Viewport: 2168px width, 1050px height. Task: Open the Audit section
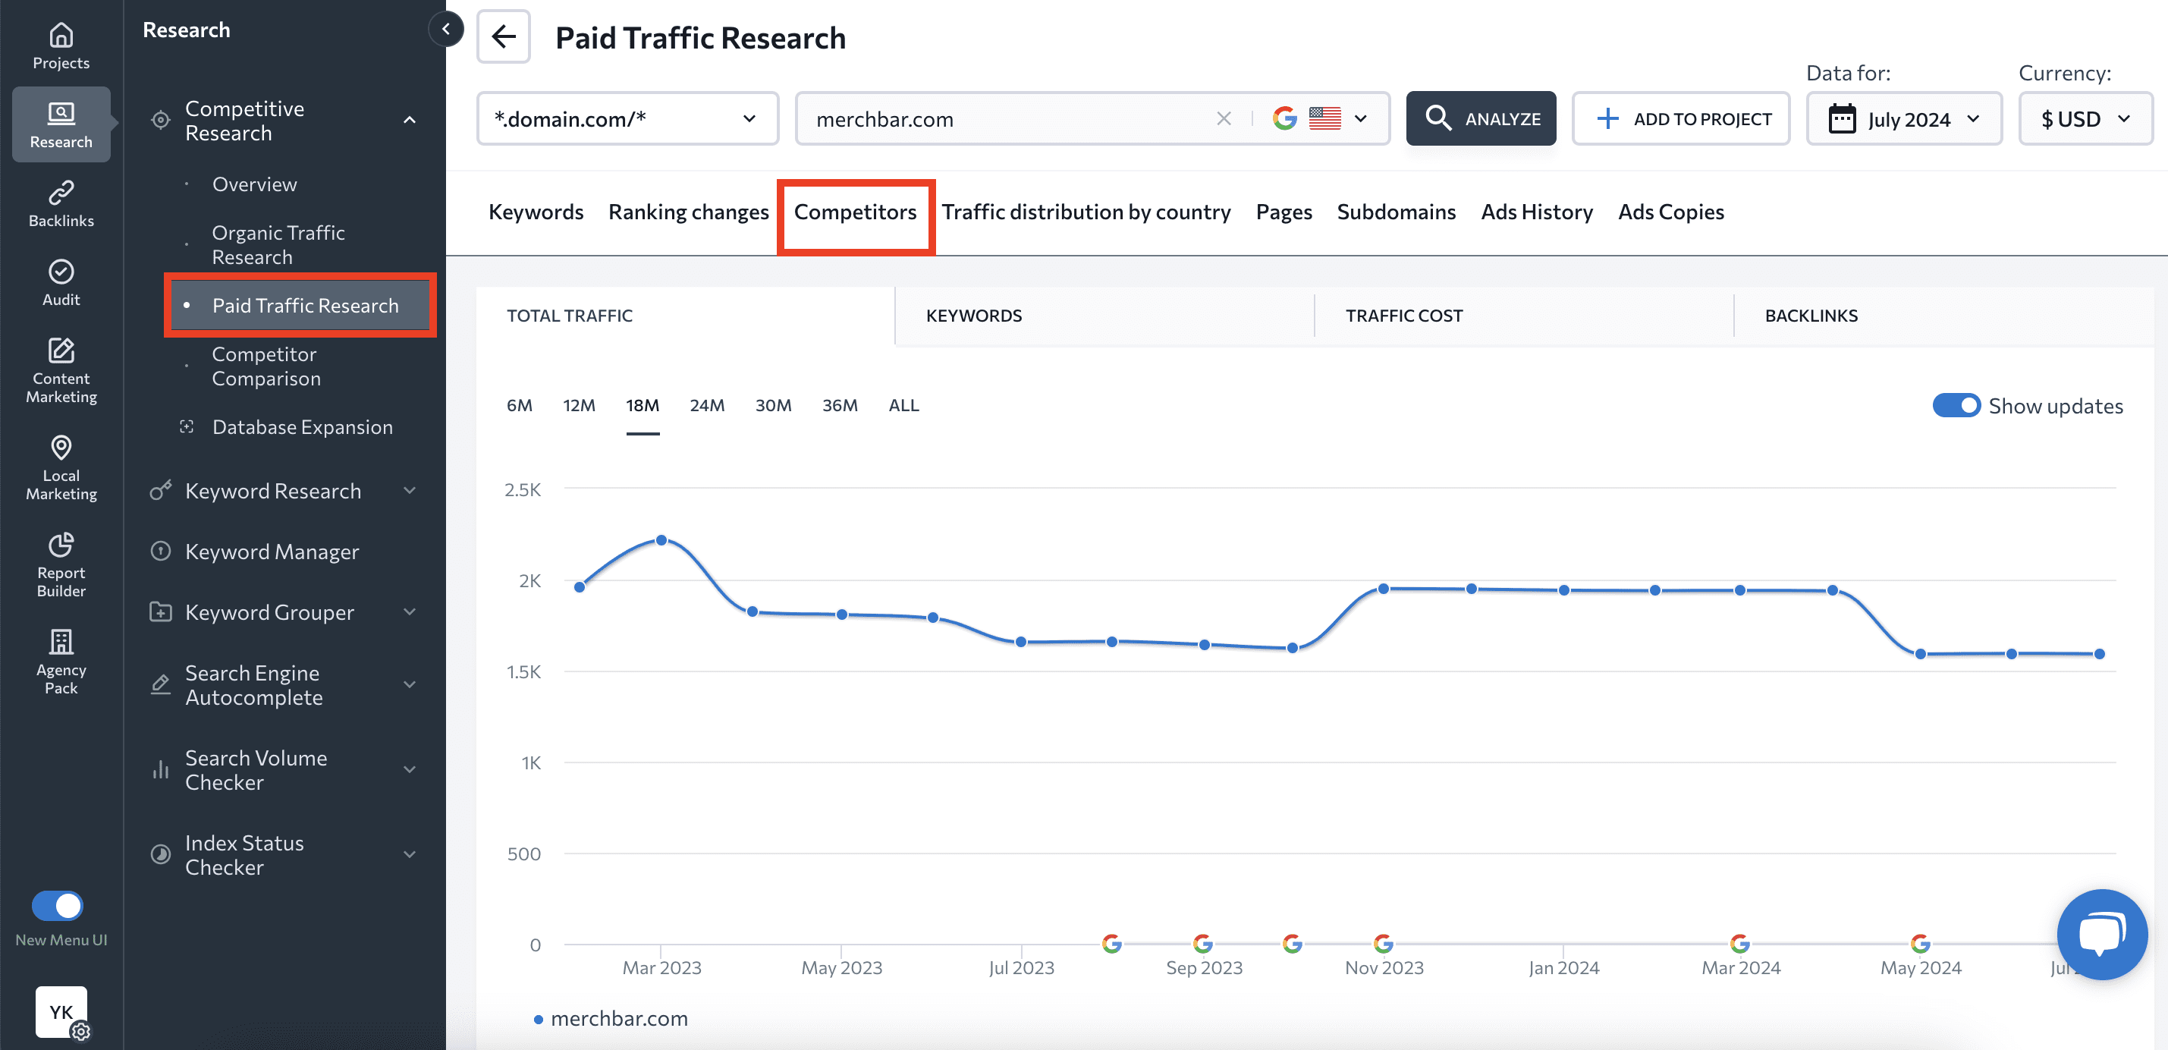(60, 282)
